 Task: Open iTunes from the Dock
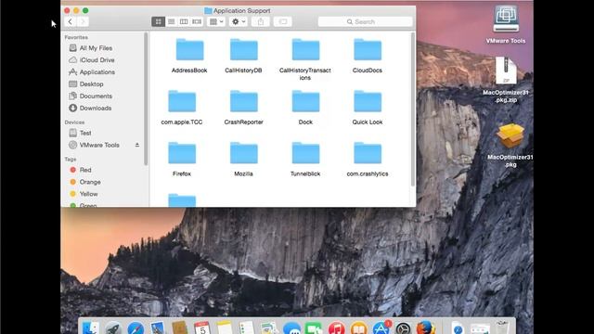[336, 328]
